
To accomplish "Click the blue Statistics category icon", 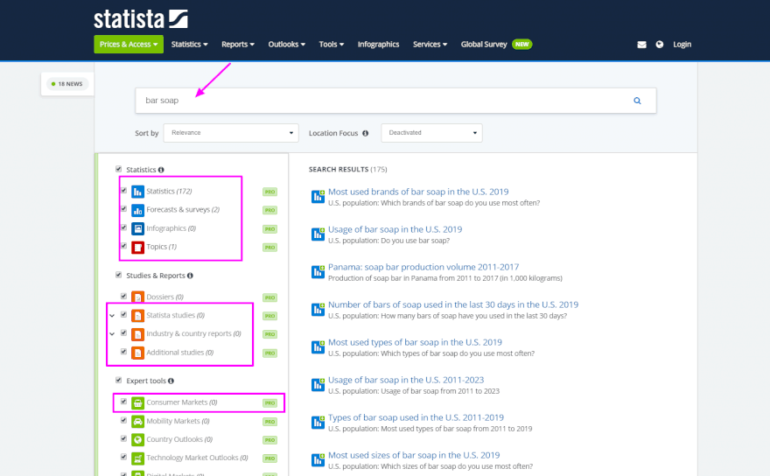I will 137,191.
